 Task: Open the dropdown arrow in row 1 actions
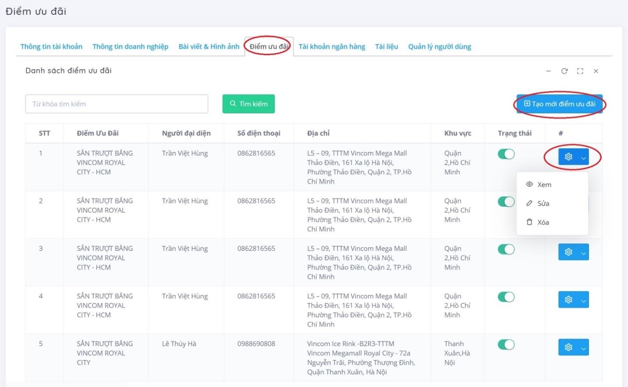584,157
